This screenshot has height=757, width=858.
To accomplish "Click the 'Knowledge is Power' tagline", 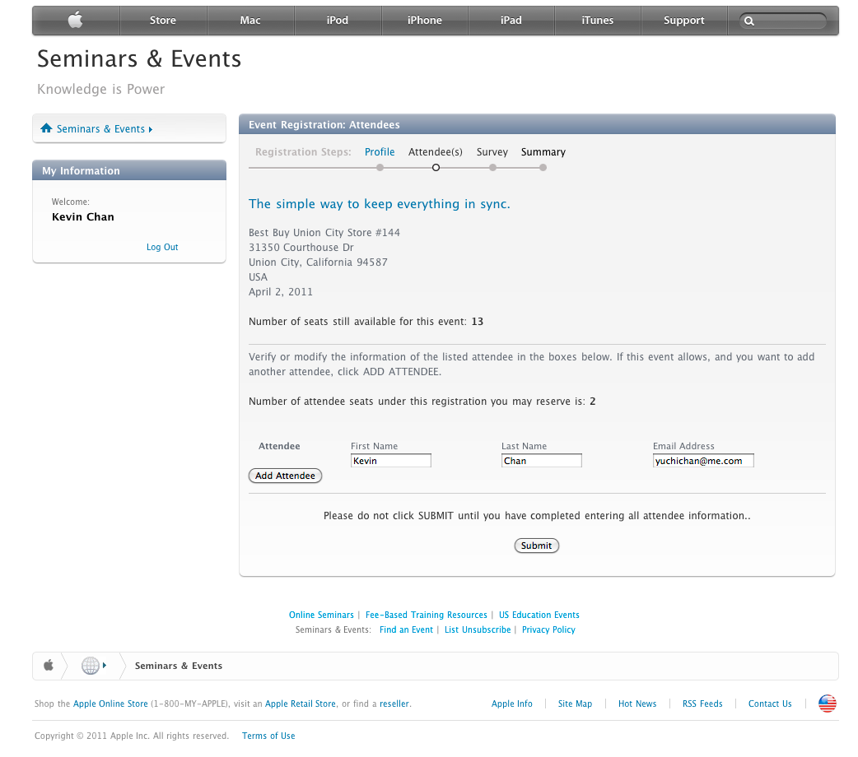I will 100,89.
